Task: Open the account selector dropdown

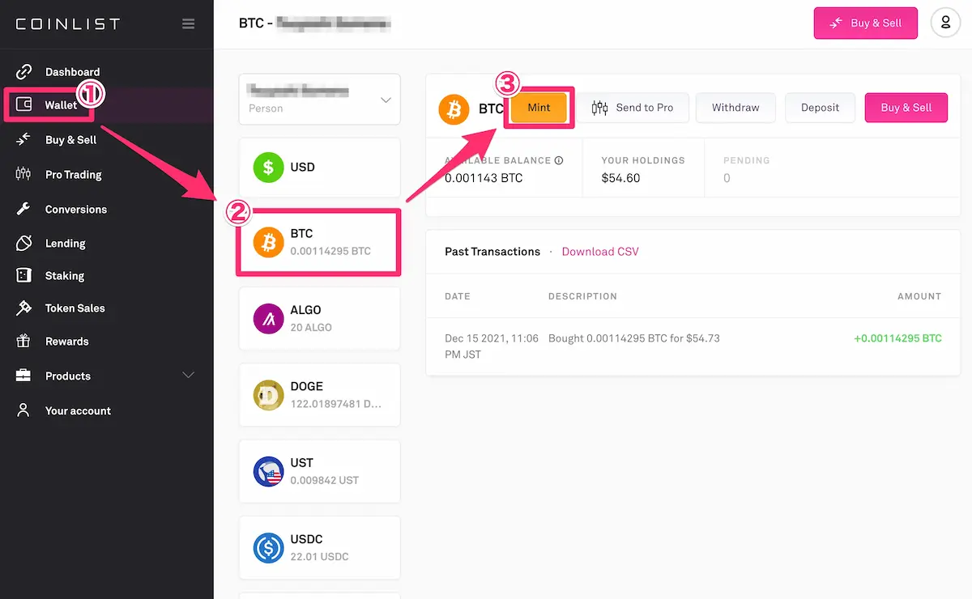Action: coord(320,100)
